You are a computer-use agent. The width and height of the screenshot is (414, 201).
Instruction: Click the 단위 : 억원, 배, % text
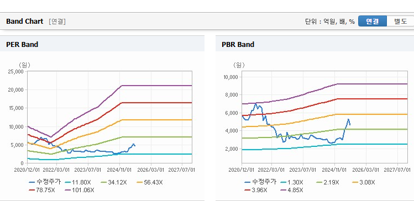tap(330, 22)
